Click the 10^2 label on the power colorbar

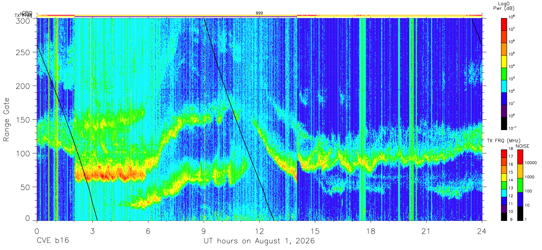(x=511, y=91)
